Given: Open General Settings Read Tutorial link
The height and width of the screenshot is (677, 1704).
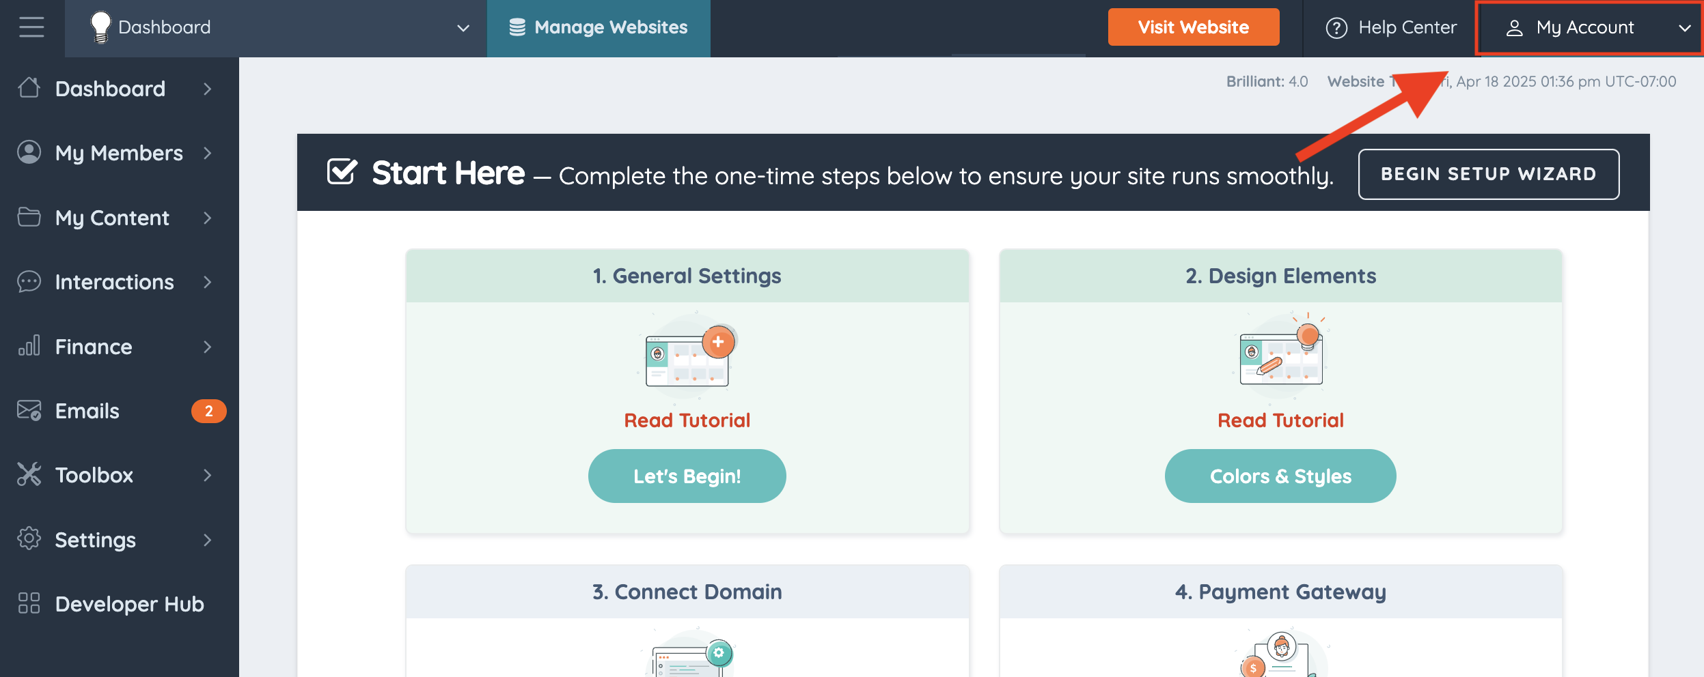Looking at the screenshot, I should click(x=687, y=420).
